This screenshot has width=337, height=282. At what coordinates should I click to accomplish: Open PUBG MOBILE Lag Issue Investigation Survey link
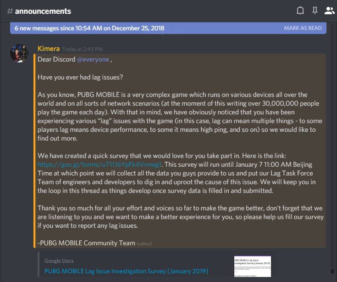coord(126,271)
